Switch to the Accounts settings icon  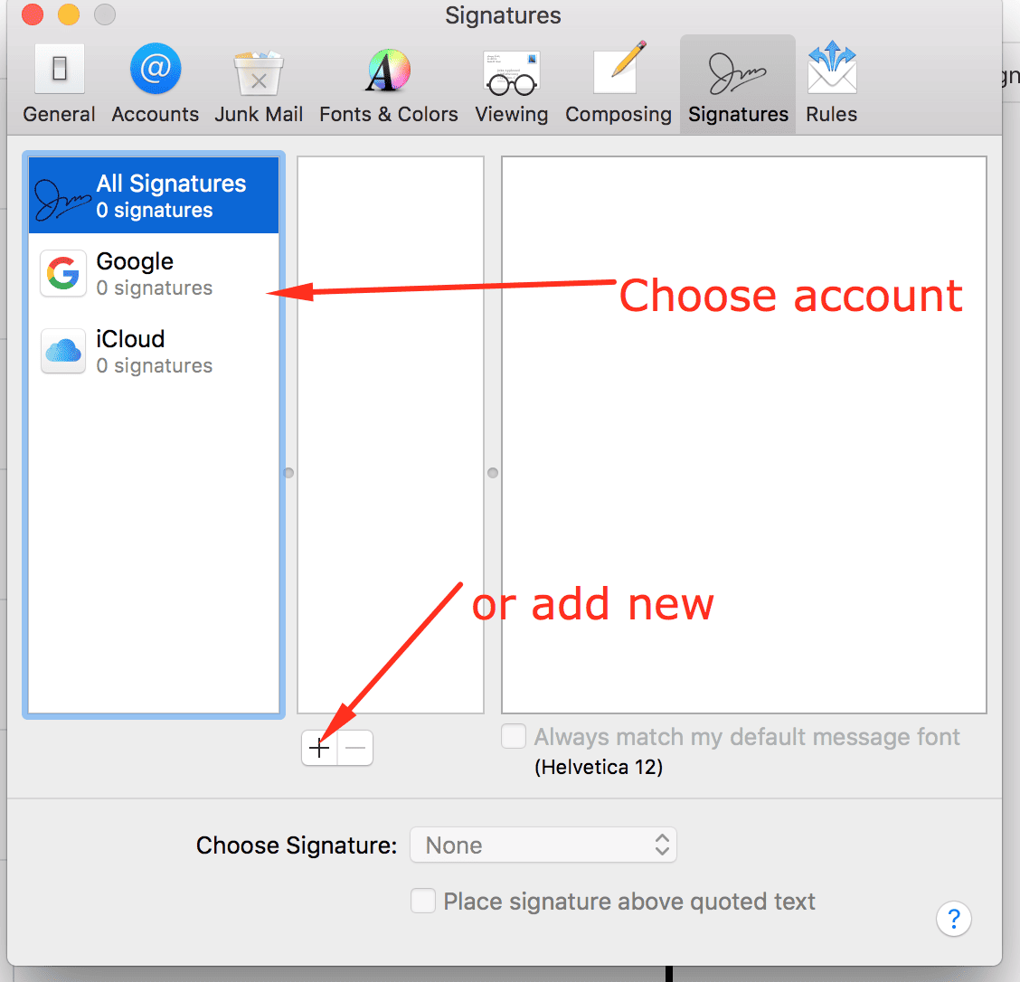(x=154, y=81)
